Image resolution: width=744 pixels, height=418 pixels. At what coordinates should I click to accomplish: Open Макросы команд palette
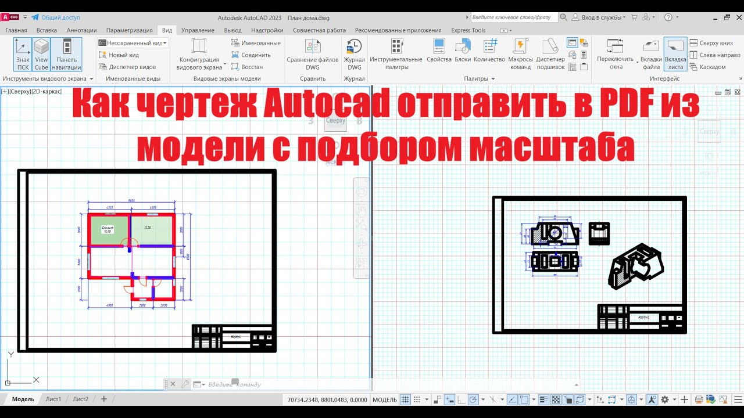pos(520,55)
